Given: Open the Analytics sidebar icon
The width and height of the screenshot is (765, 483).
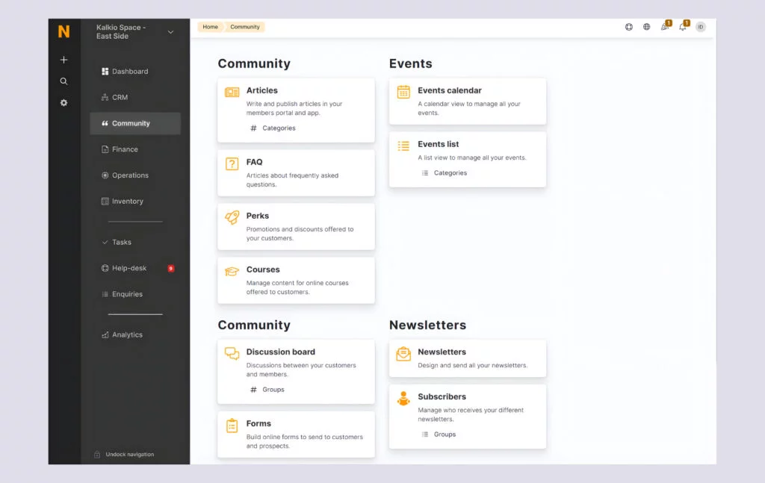Looking at the screenshot, I should pos(105,334).
